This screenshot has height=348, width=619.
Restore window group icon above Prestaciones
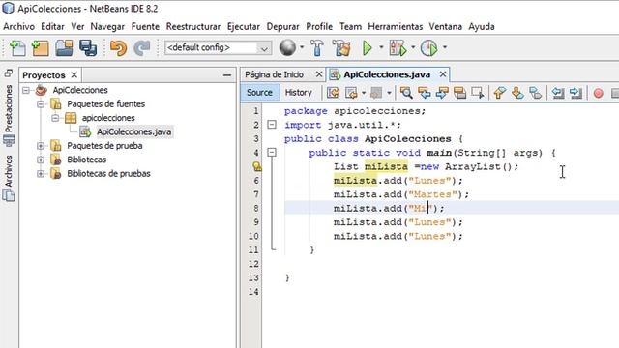9,73
